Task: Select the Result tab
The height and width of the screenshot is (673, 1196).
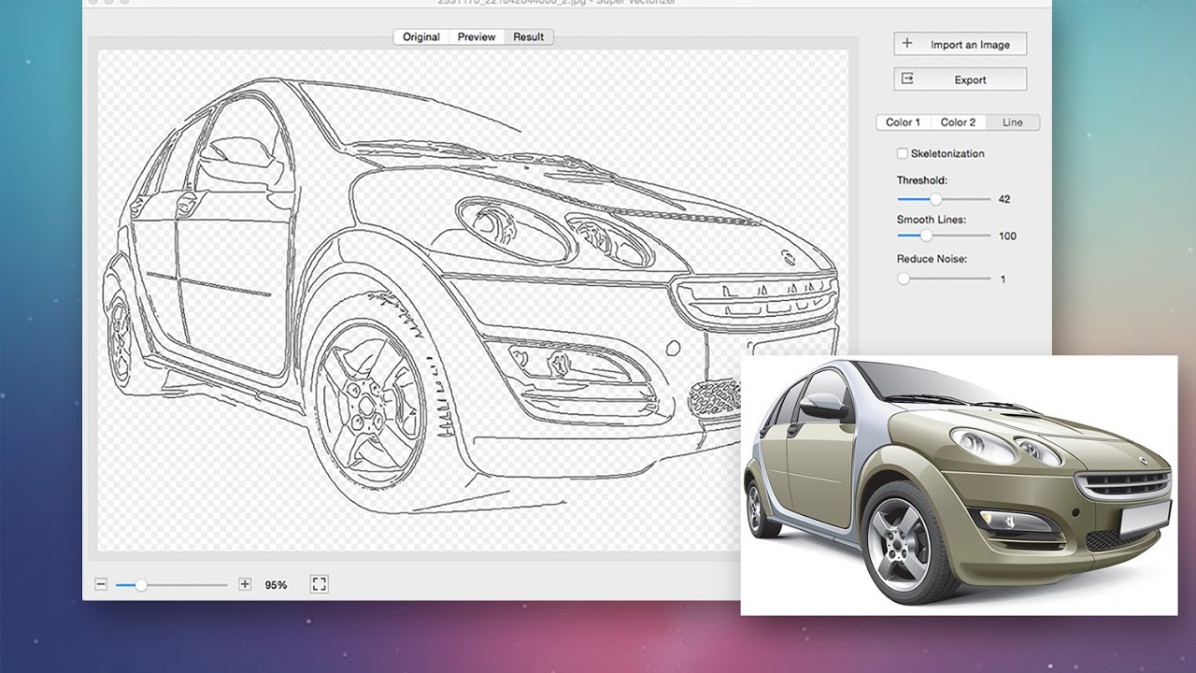Action: (x=528, y=36)
